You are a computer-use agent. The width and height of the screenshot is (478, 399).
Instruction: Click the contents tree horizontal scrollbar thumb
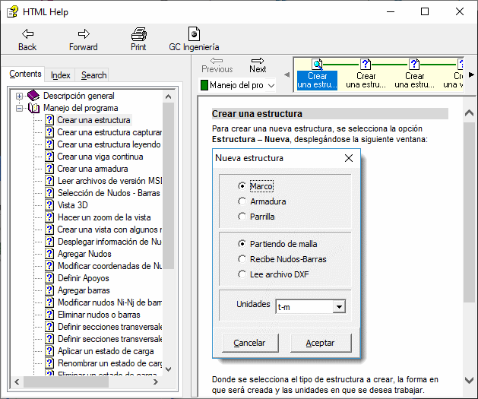(66, 382)
